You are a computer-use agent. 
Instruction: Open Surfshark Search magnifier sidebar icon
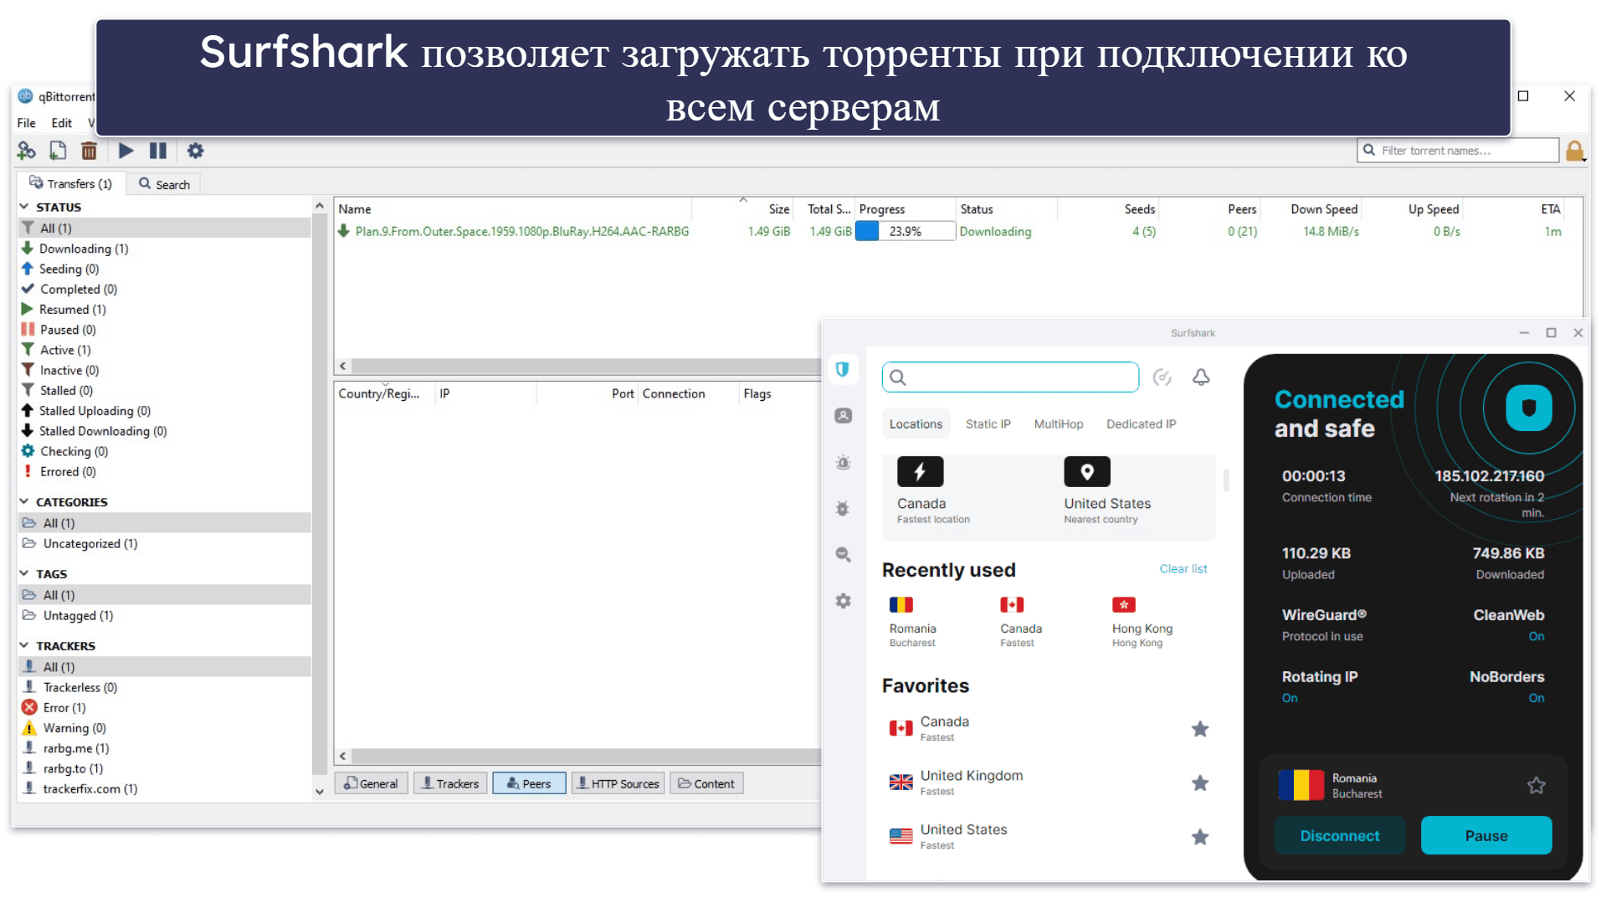[x=843, y=554]
